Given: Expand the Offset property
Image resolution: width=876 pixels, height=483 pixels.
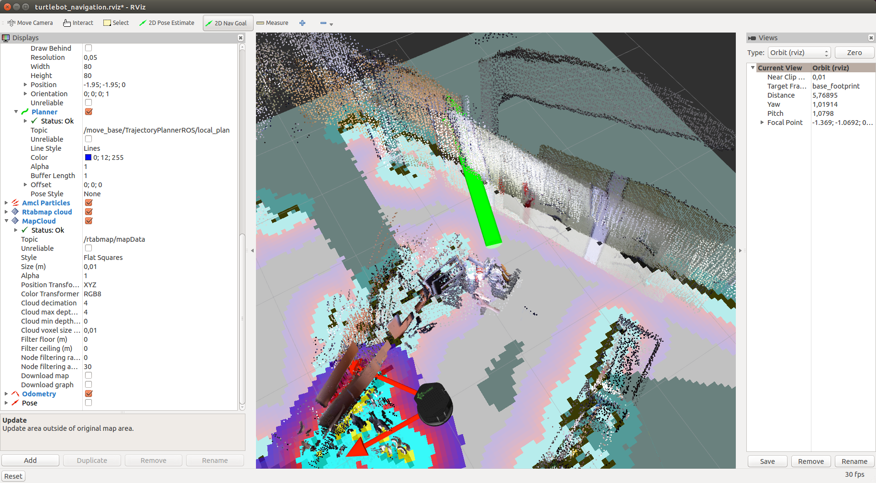Looking at the screenshot, I should 25,185.
